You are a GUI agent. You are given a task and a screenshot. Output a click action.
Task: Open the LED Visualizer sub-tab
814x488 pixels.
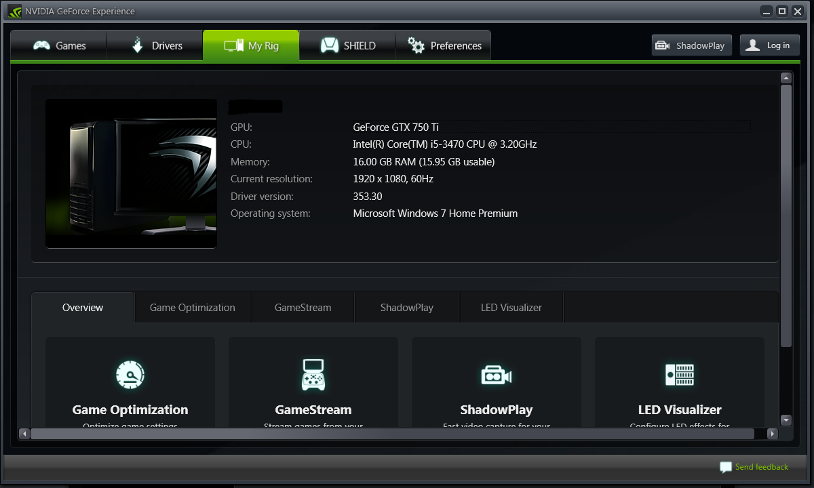[x=511, y=308]
